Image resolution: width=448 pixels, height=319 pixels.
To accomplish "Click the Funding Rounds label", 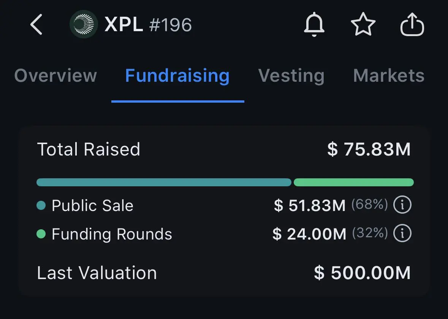I will coord(112,234).
